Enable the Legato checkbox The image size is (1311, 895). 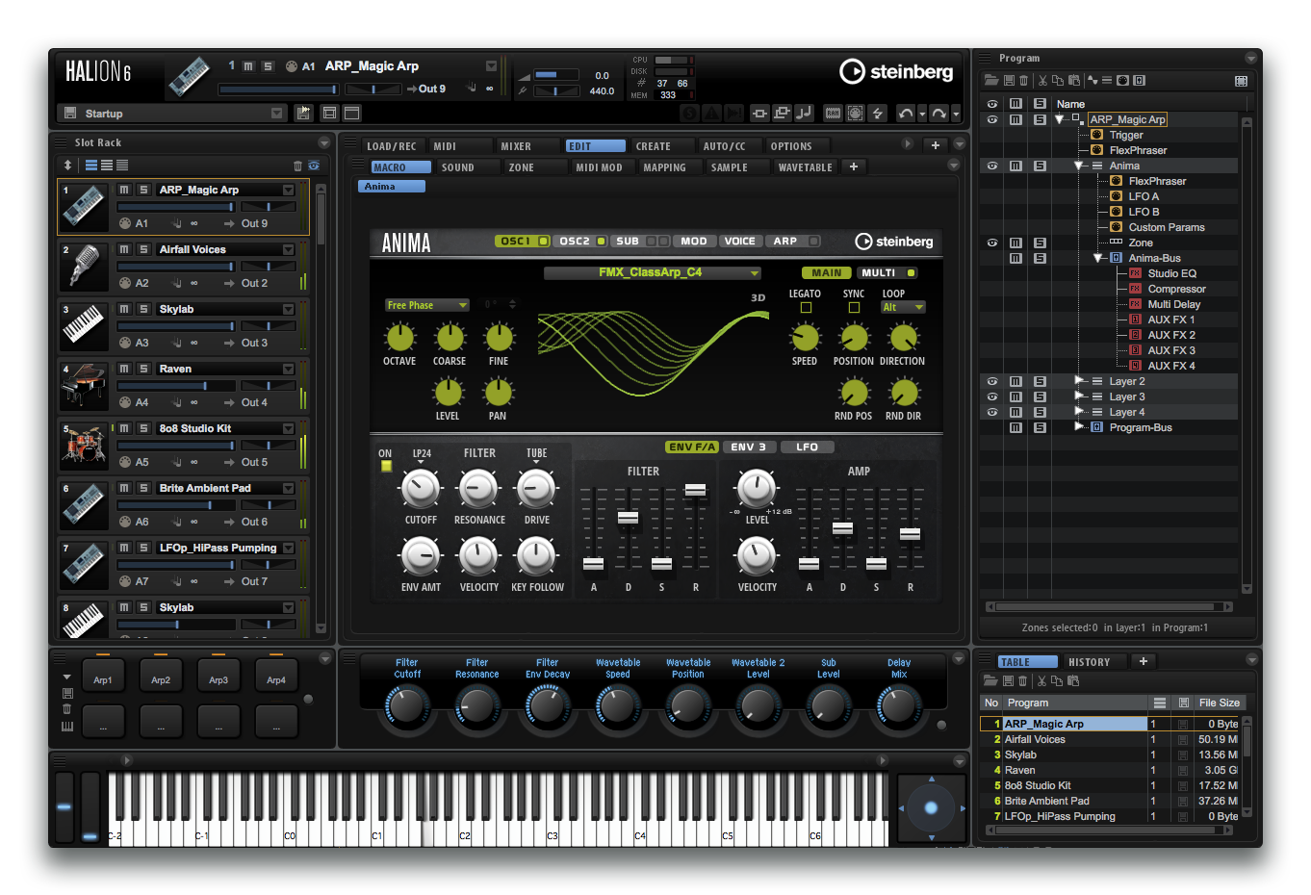pyautogui.click(x=806, y=308)
